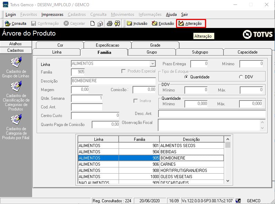The image size is (275, 204).
Task: Open Cadastro de Categoria de Produto por Filial
Action: click(x=16, y=127)
